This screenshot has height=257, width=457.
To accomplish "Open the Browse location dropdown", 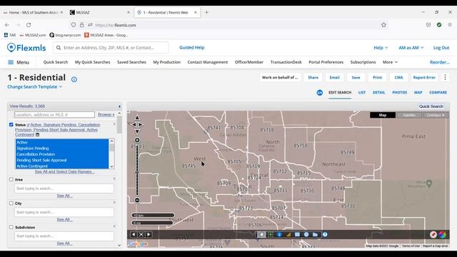I will pyautogui.click(x=106, y=114).
